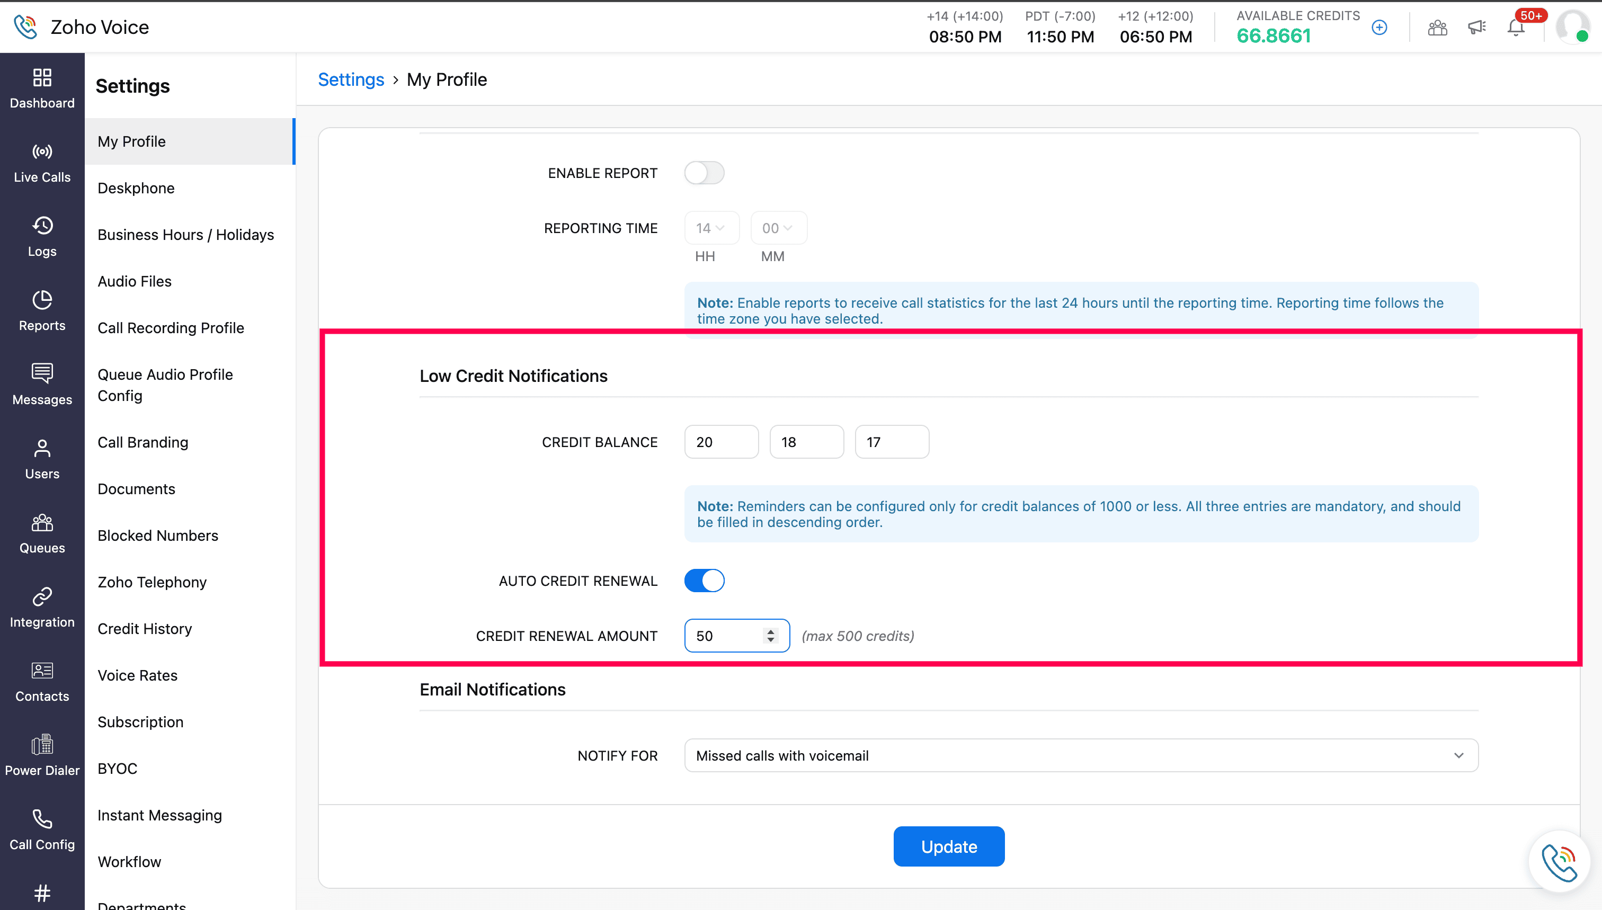Screen dimensions: 1602x910
Task: Increment the credit renewal amount stepper
Action: 771,631
